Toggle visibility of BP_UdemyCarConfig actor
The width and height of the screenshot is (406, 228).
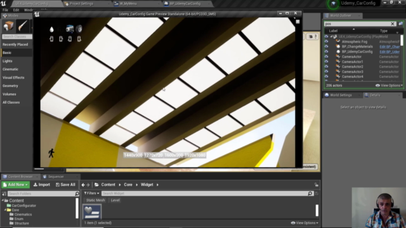coord(326,52)
